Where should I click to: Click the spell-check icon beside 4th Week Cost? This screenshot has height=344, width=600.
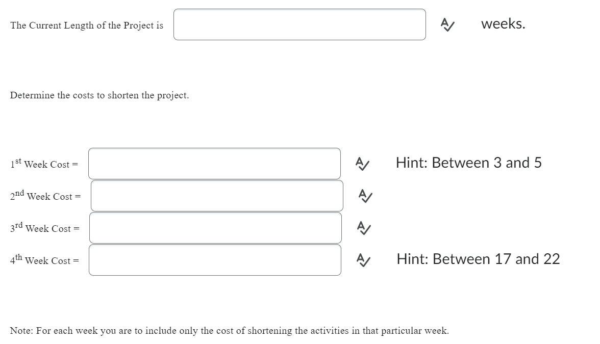[x=363, y=259]
